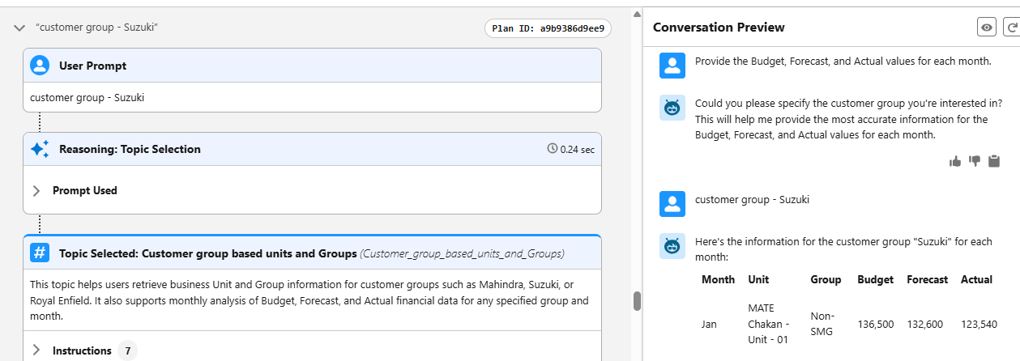The width and height of the screenshot is (1020, 361).
Task: Click the Budget column header in the table
Action: pyautogui.click(x=875, y=279)
